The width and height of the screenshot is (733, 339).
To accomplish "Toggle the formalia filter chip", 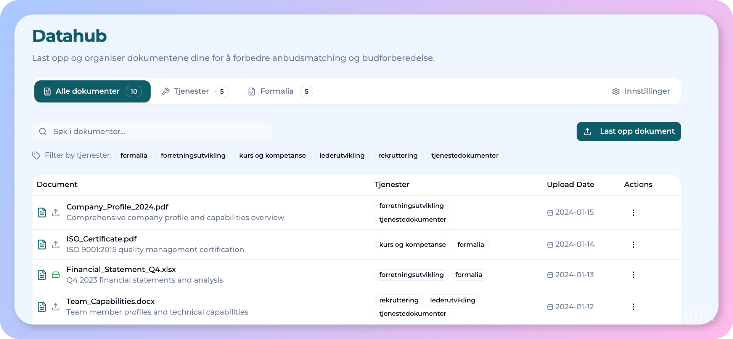I will pyautogui.click(x=134, y=155).
